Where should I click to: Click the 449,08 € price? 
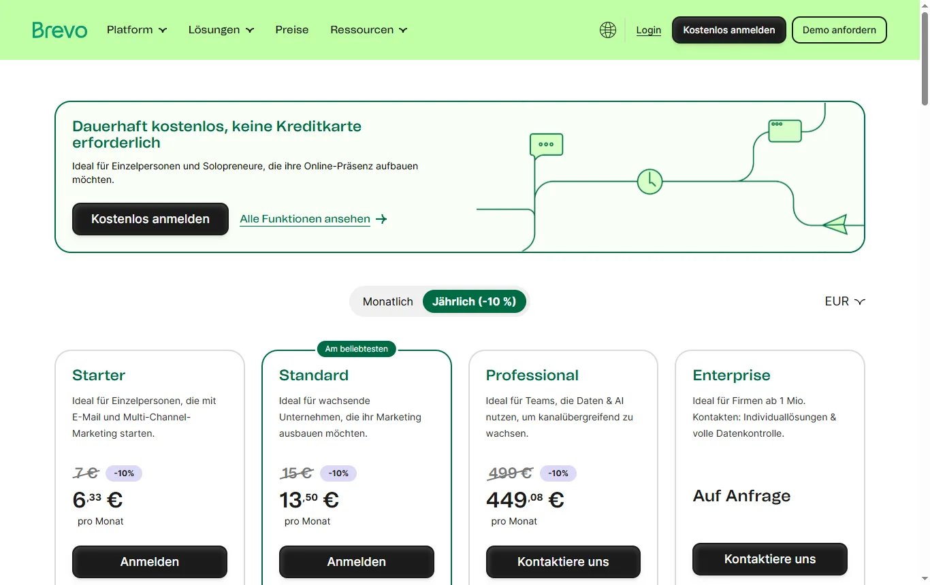pyautogui.click(x=525, y=500)
